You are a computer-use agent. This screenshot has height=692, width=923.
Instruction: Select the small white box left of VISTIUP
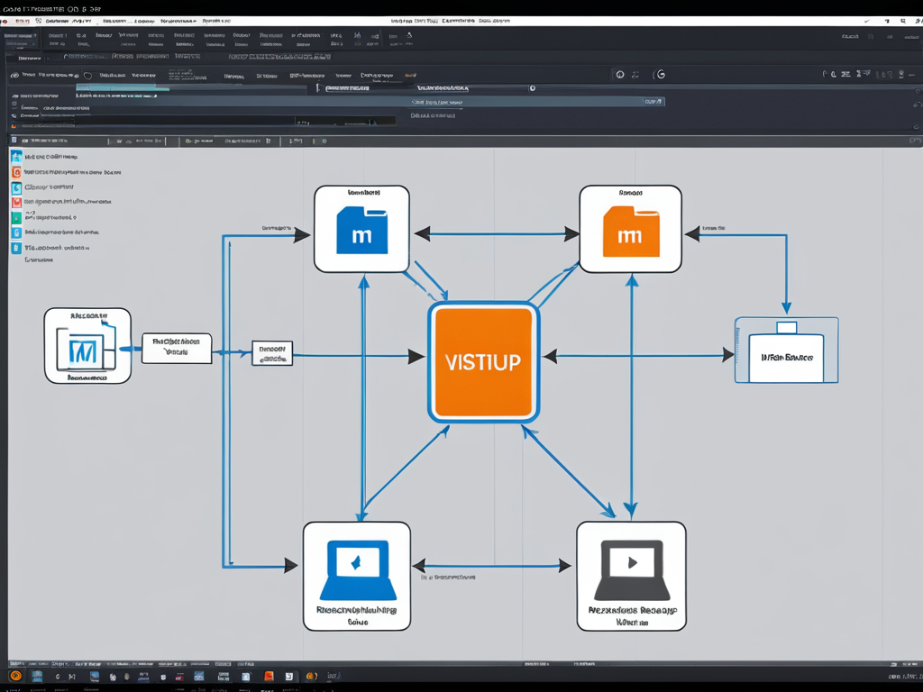point(272,353)
